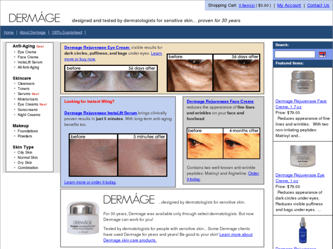Screen dimensions: 333x249
Task: Select Combination skin type
Action: 28,168
